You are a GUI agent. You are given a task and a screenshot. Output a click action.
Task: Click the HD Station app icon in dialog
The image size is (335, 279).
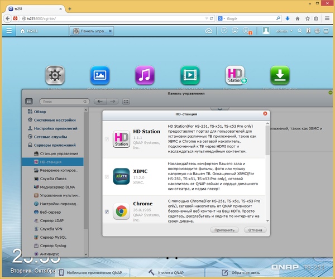121,139
